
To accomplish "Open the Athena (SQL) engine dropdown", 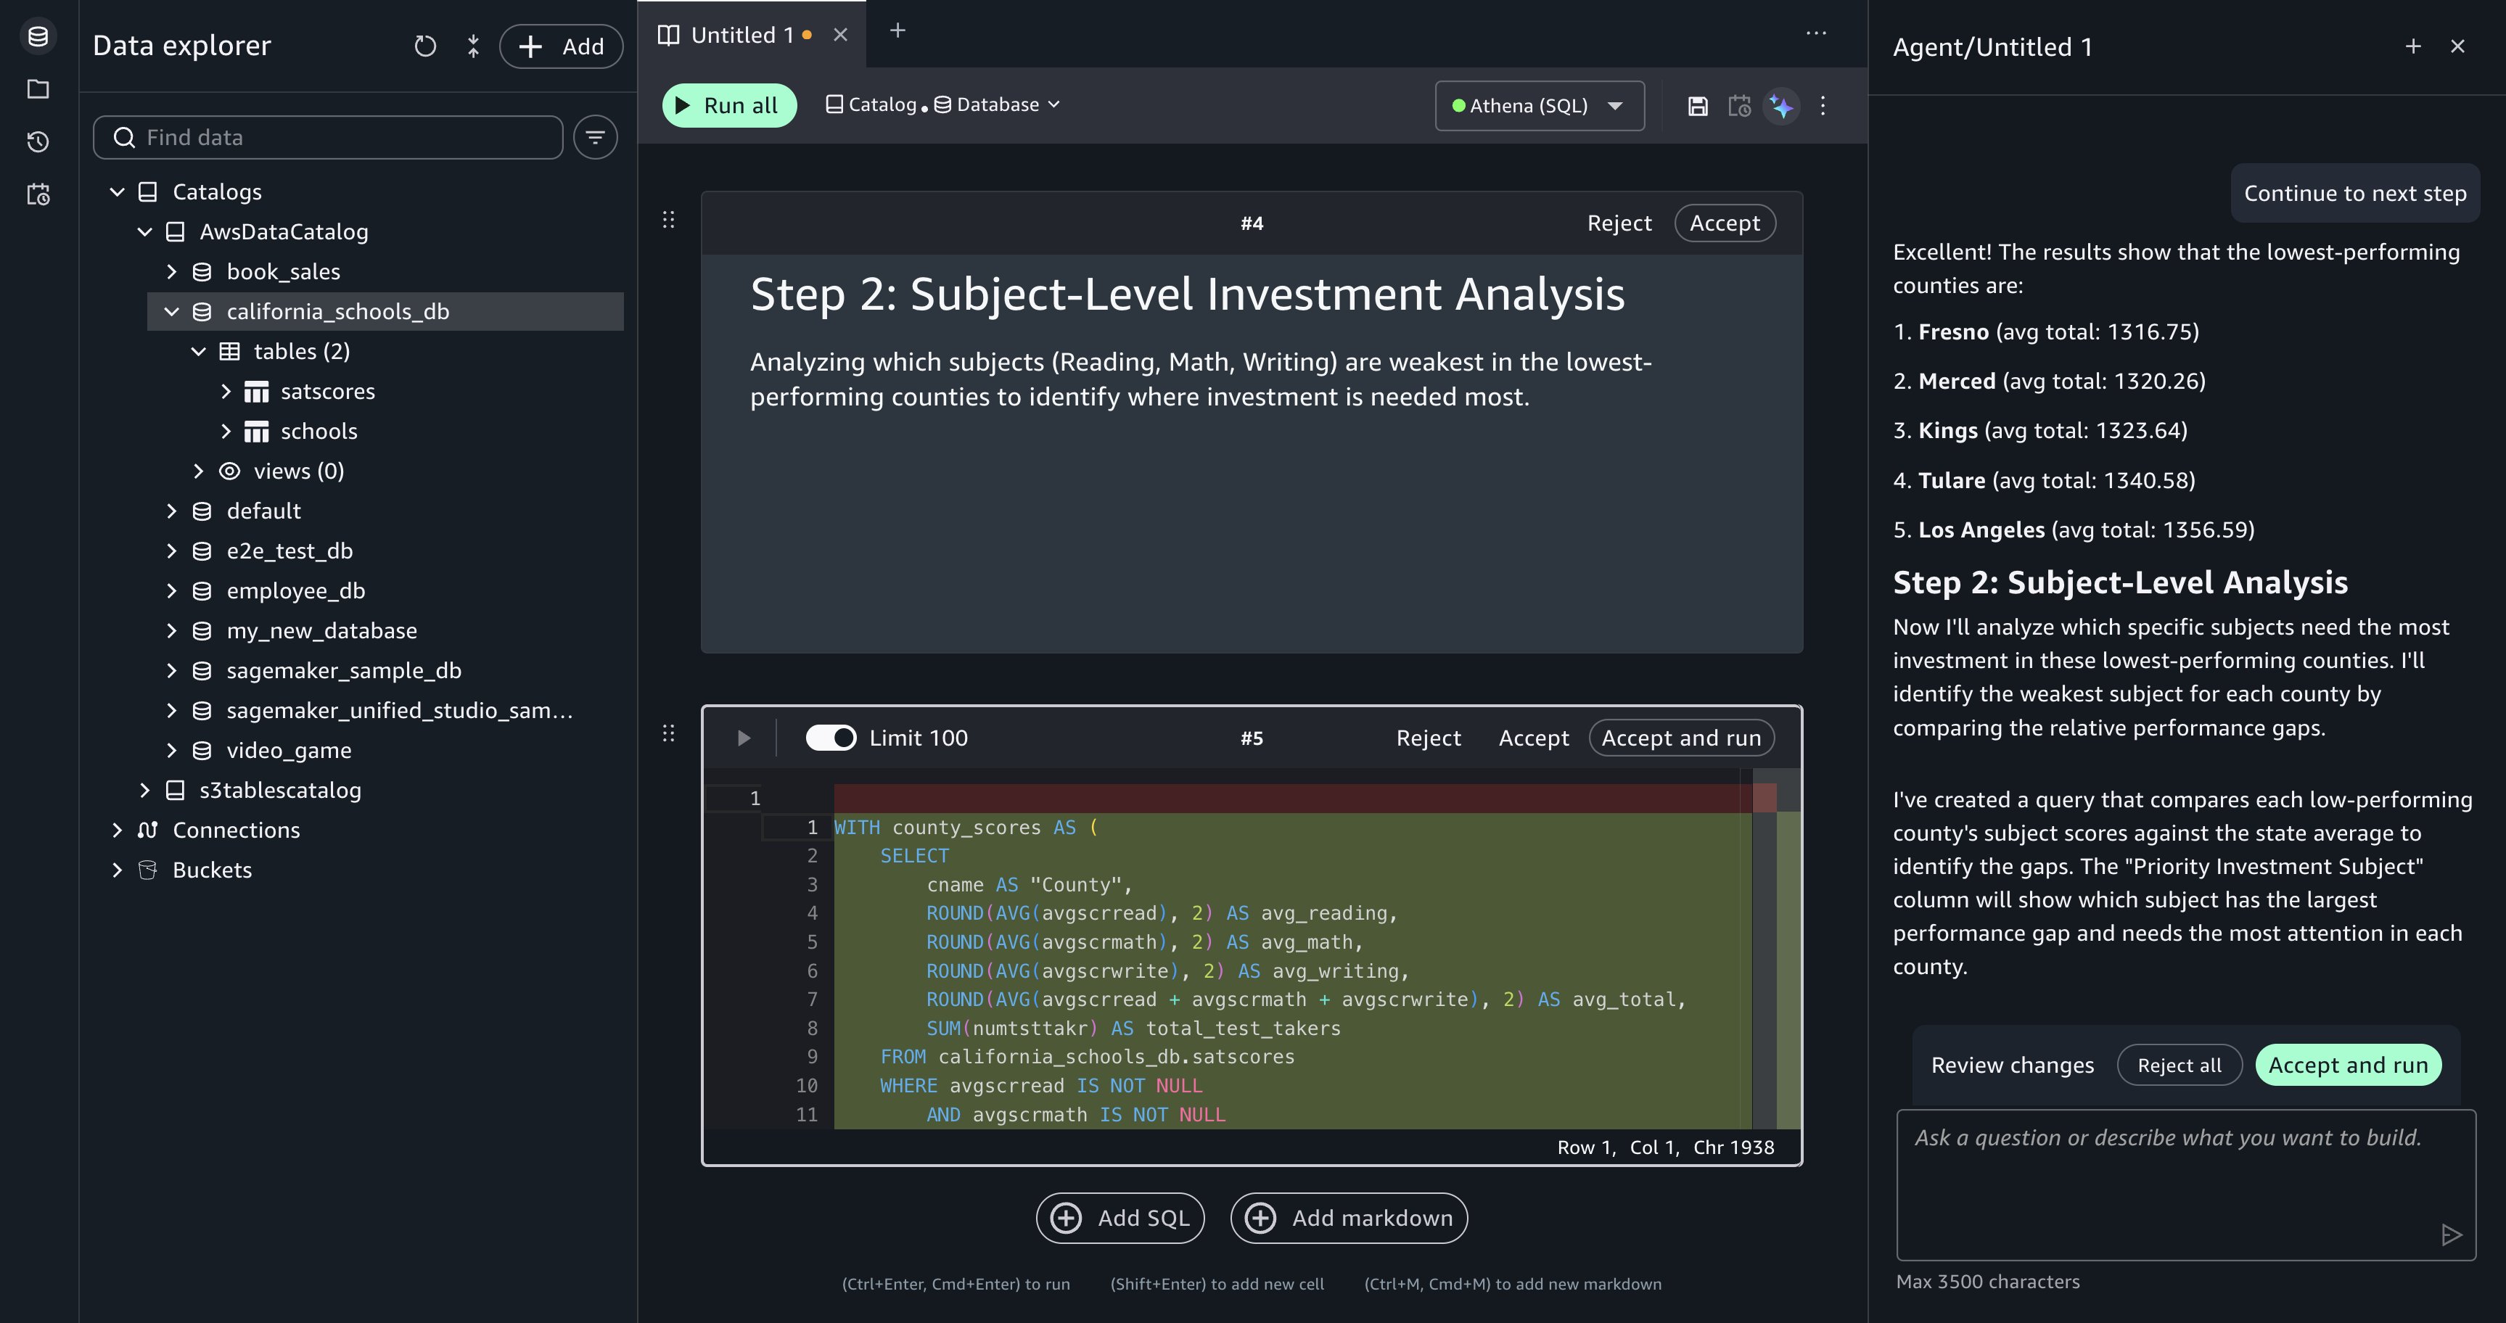I will 1539,105.
